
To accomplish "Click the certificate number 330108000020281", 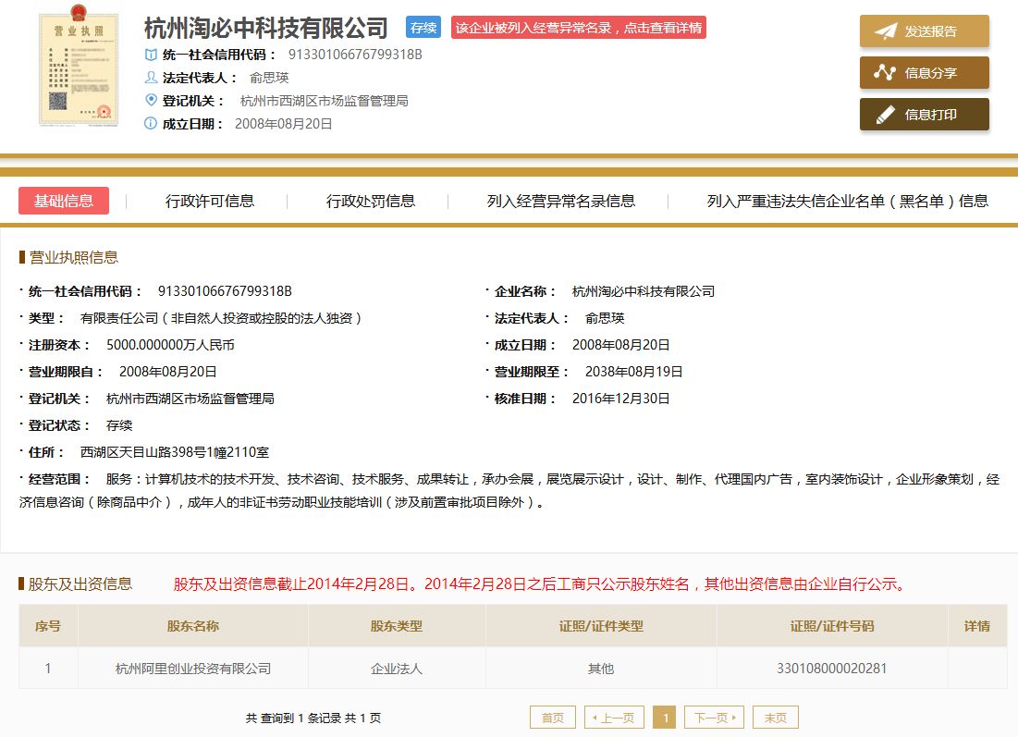I will tap(831, 669).
